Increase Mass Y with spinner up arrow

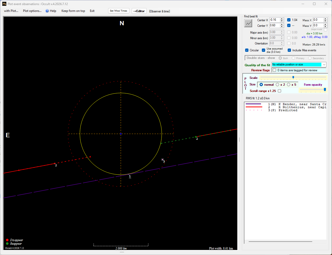pyautogui.click(x=325, y=24)
